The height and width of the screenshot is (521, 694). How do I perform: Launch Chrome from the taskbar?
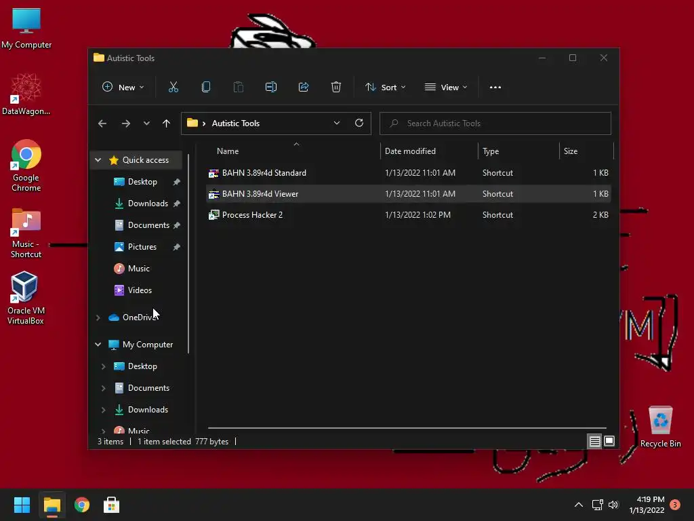point(82,505)
